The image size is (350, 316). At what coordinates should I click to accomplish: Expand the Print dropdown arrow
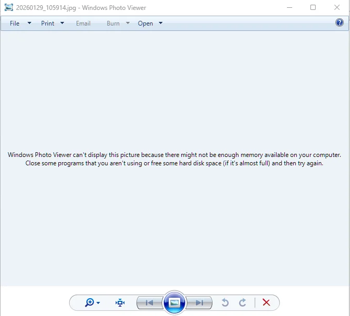point(63,23)
